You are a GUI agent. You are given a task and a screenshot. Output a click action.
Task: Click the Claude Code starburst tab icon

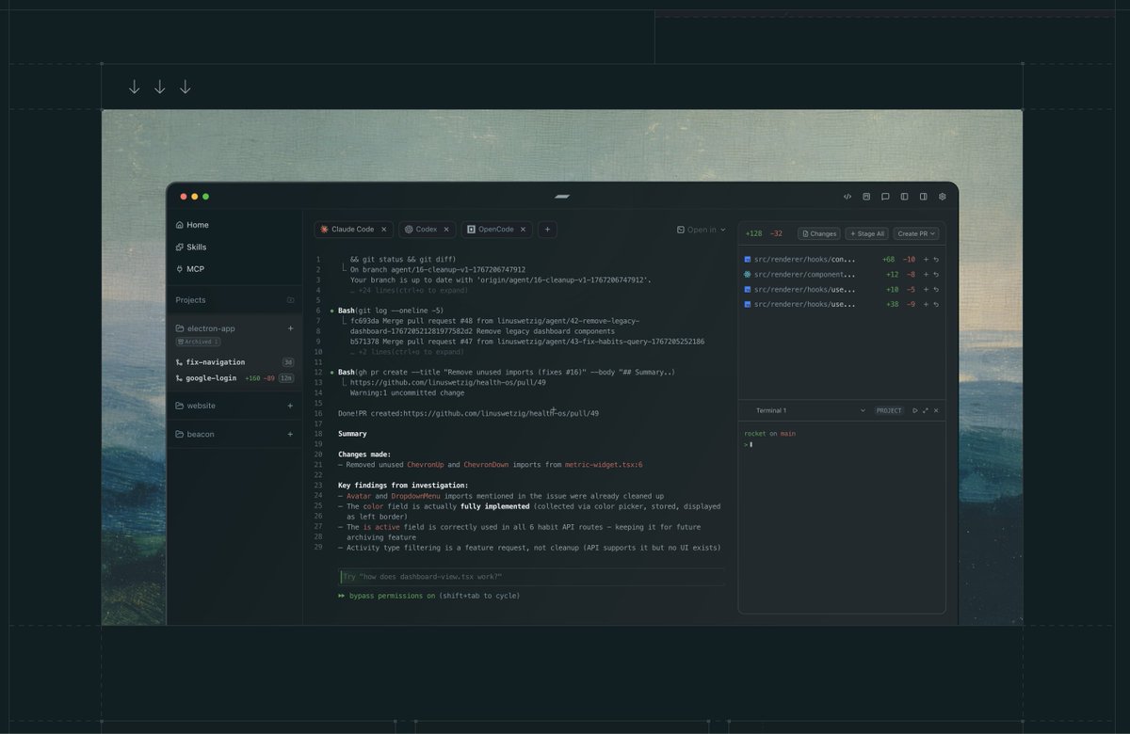coord(324,230)
